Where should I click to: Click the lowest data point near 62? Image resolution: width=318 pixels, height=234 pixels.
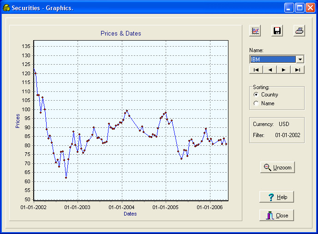[x=66, y=178]
